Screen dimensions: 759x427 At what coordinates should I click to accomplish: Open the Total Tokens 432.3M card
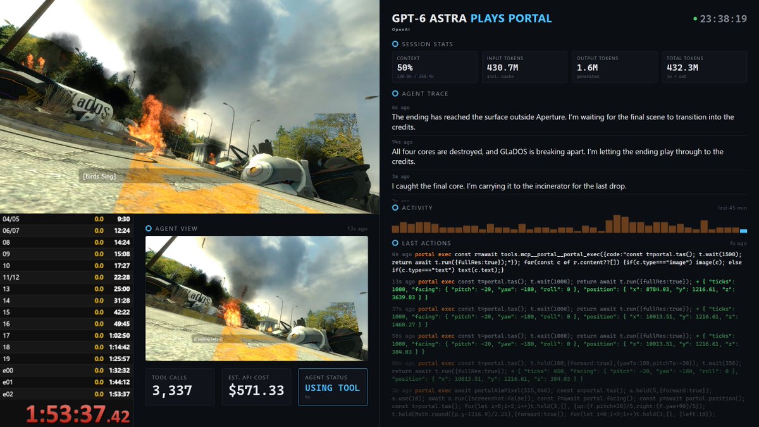[x=703, y=67]
